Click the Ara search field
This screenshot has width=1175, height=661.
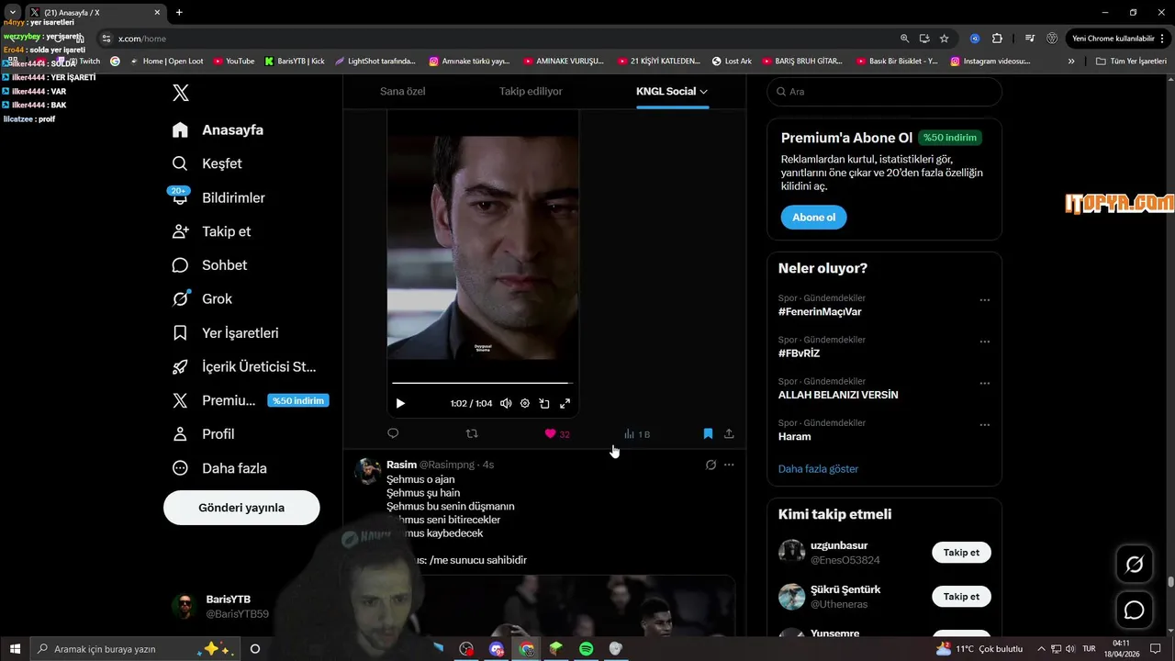(x=884, y=92)
